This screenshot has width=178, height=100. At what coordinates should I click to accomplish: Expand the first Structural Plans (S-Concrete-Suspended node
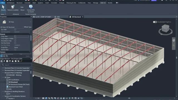[3, 68]
